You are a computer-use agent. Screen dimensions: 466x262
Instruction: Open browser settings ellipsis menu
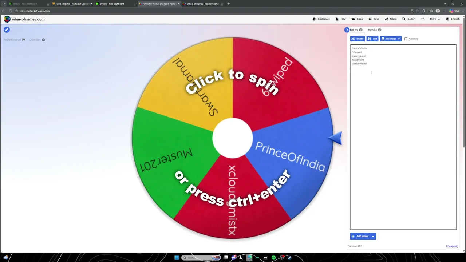(444, 11)
